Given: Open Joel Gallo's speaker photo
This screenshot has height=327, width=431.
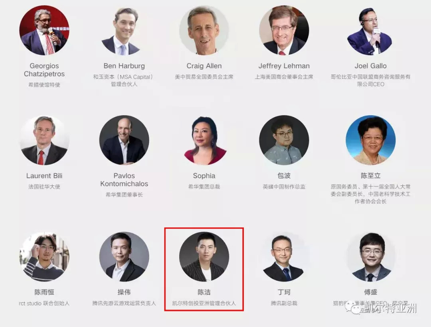Looking at the screenshot, I should [370, 30].
